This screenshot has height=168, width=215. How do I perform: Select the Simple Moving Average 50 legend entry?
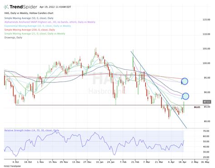click(x=29, y=18)
